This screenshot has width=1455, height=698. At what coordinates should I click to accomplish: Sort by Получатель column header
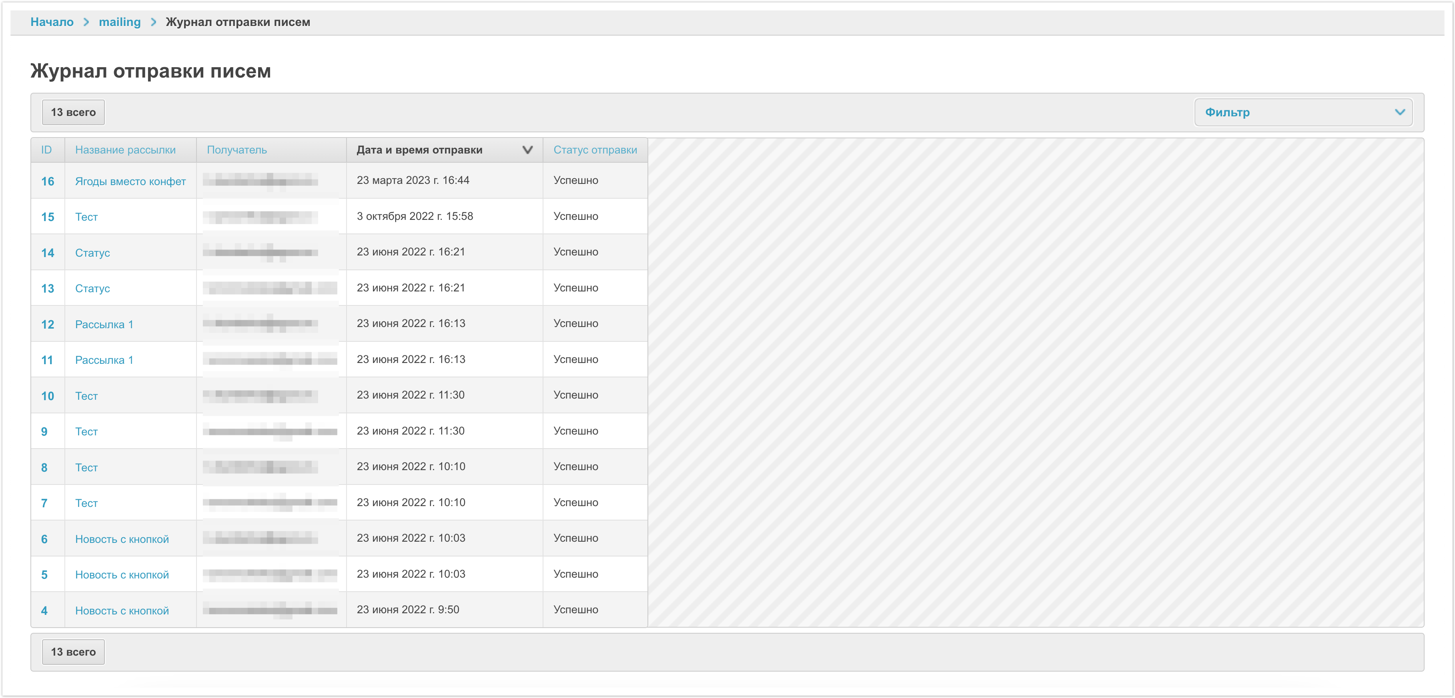pos(236,150)
